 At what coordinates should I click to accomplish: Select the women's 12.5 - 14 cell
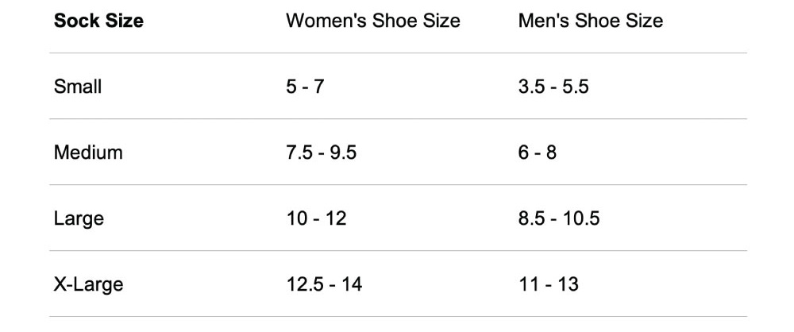point(324,284)
